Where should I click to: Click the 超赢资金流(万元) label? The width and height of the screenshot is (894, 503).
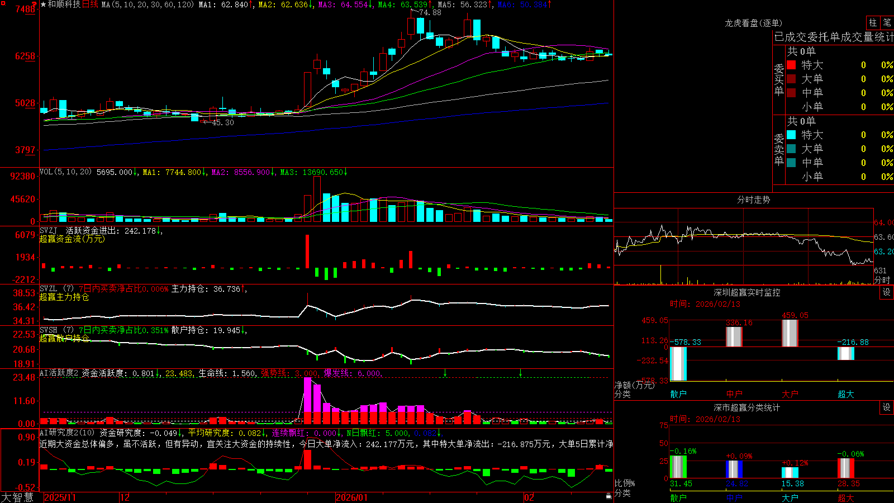pyautogui.click(x=72, y=239)
